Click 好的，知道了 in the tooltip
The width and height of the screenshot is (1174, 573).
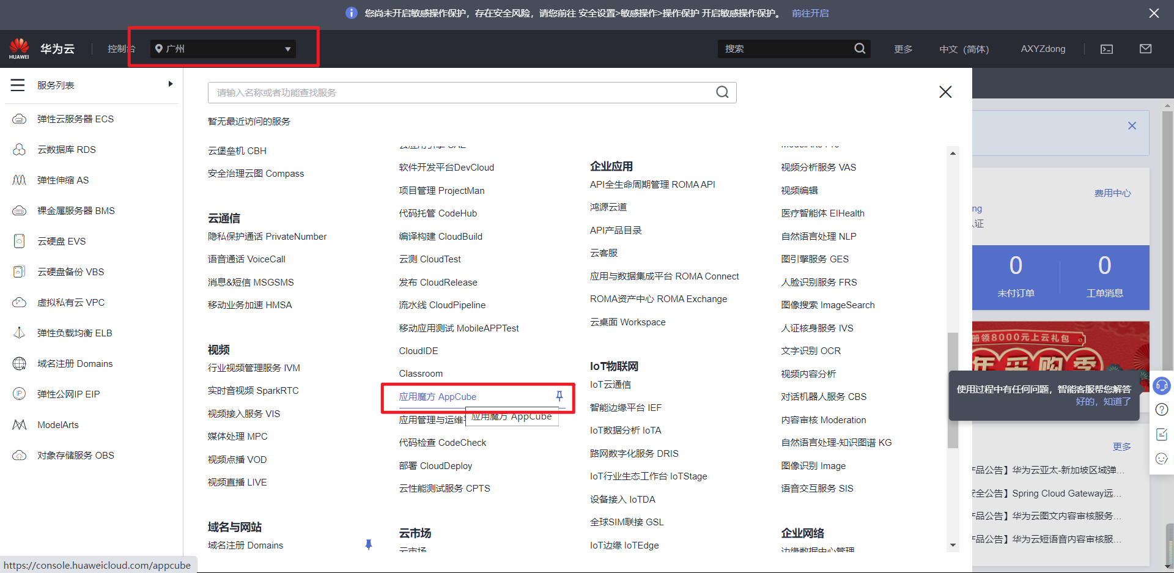[1103, 402]
